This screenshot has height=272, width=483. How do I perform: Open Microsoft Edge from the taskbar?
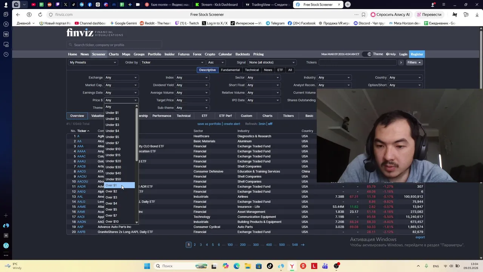tap(237, 266)
